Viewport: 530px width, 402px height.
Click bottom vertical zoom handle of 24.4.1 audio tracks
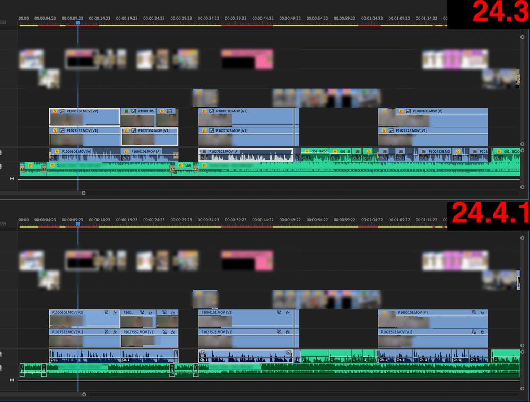point(522,389)
